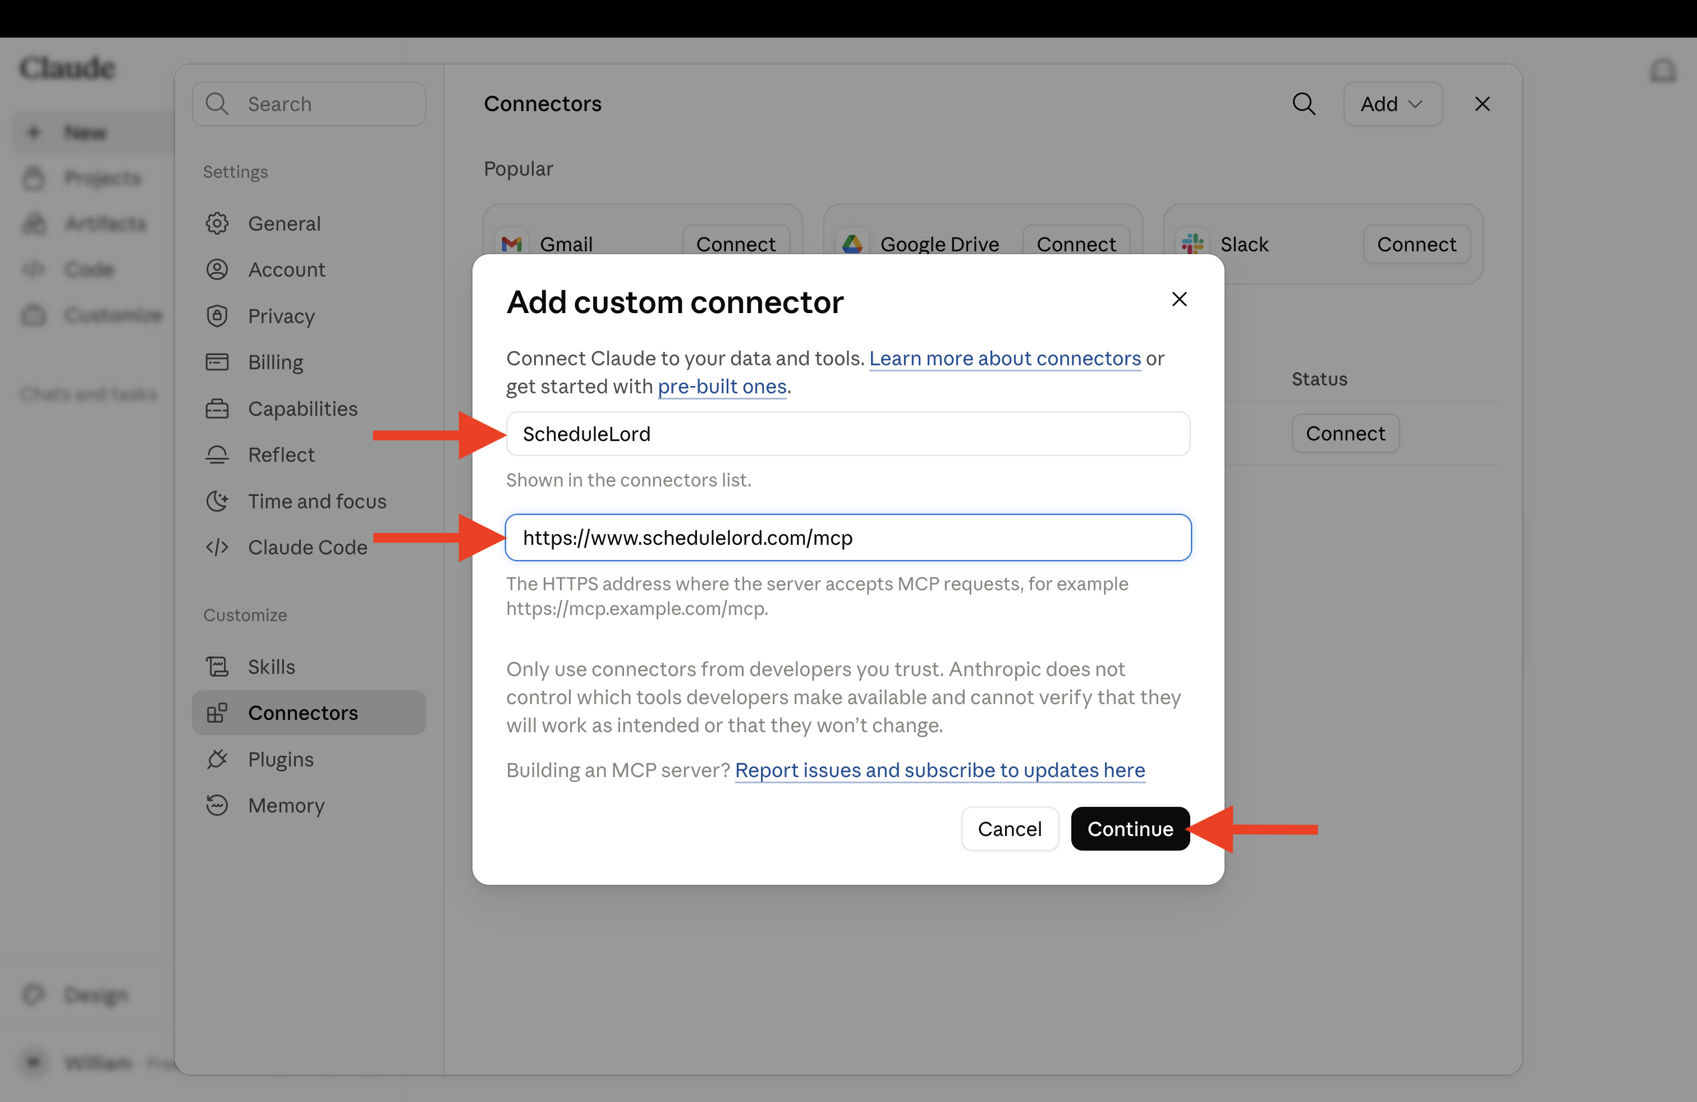Image resolution: width=1697 pixels, height=1102 pixels.
Task: Close the Add custom connector dialog
Action: (x=1180, y=300)
